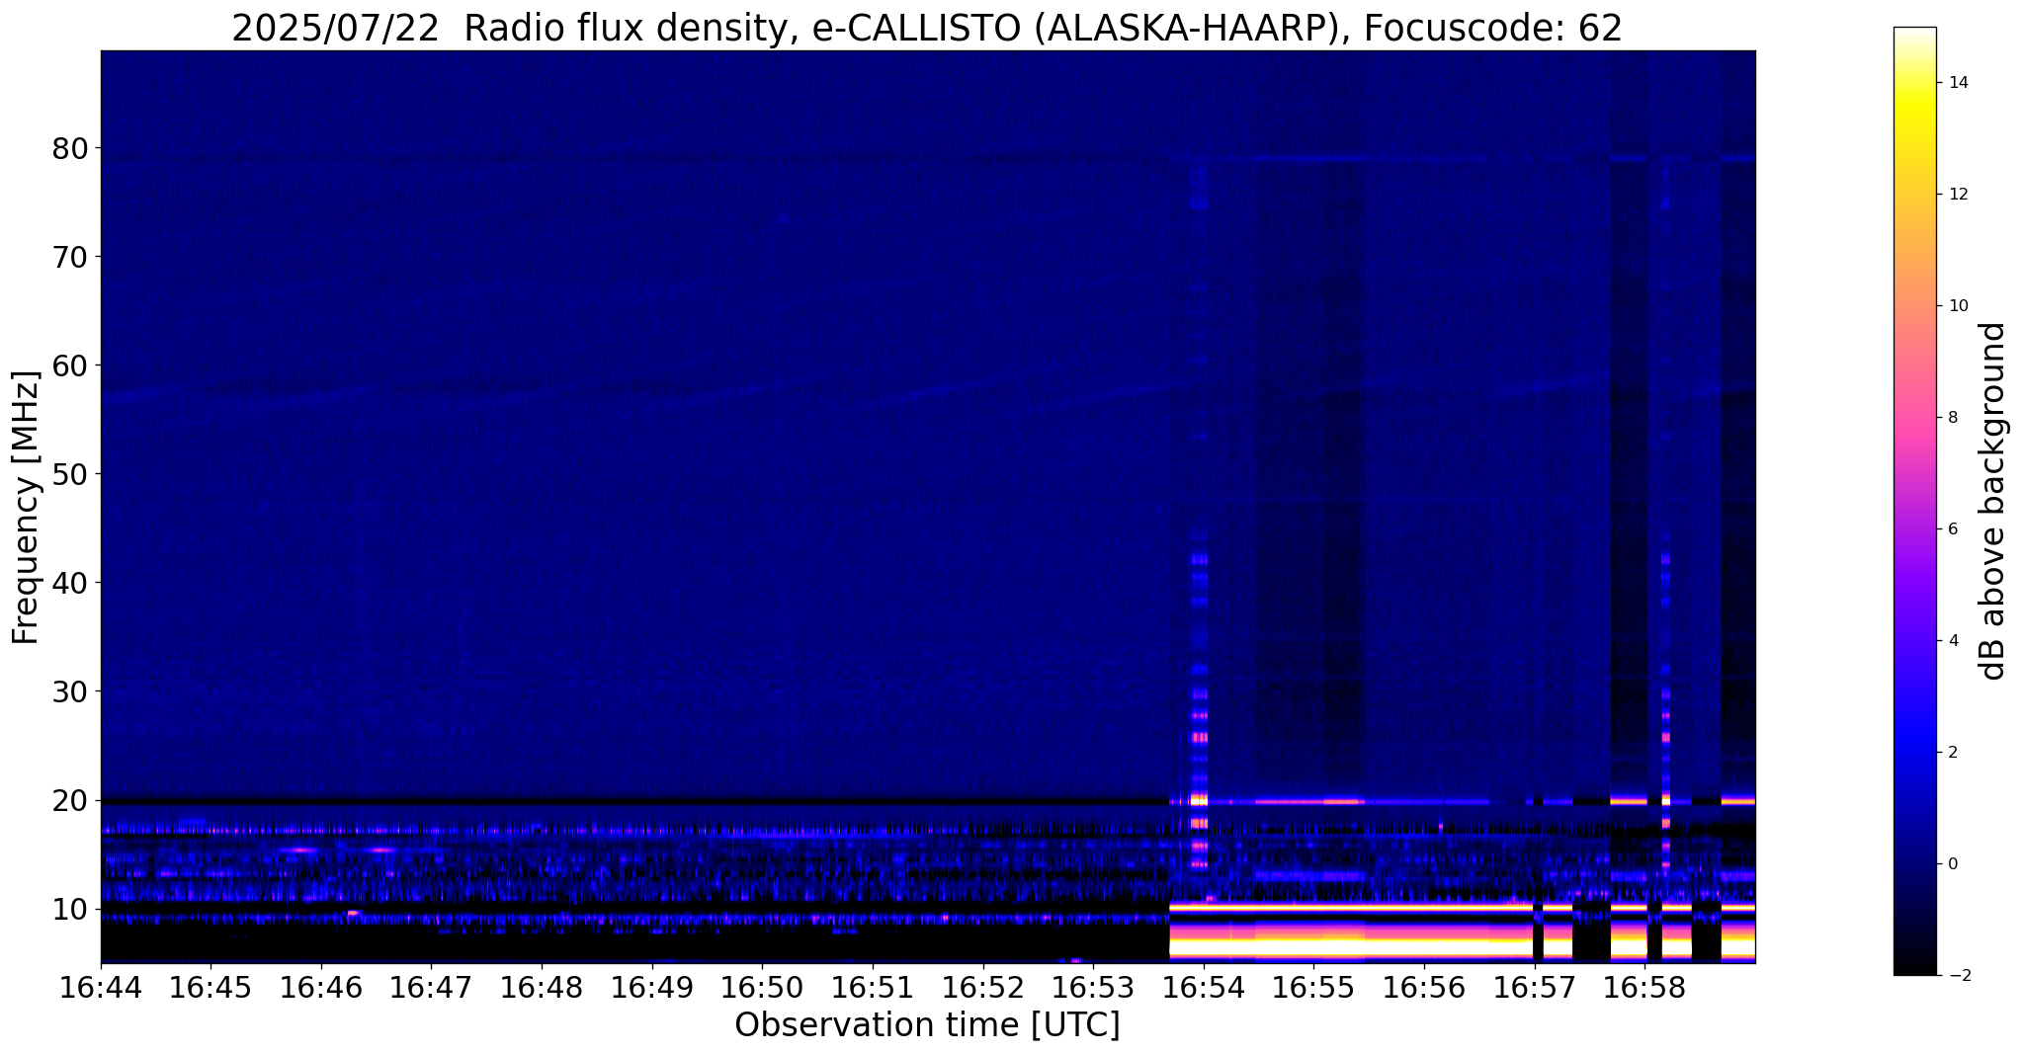Click the 16:58 time tick label

pos(1644,988)
